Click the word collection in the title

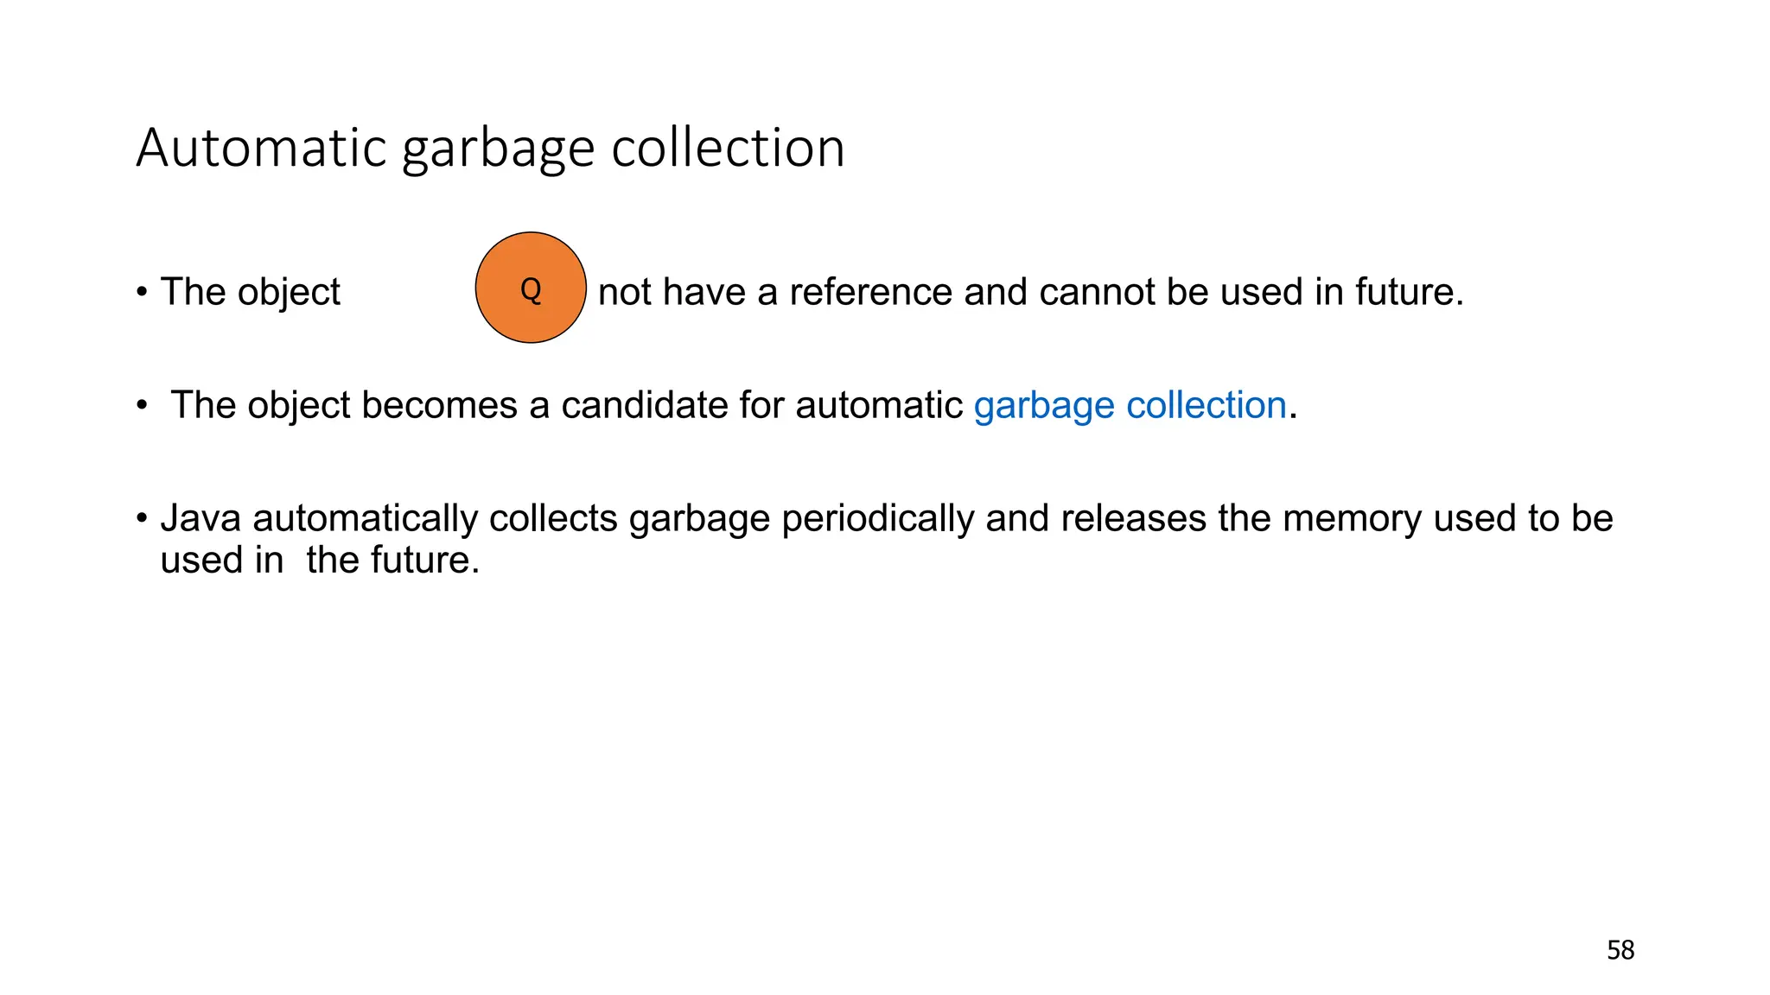coord(729,147)
